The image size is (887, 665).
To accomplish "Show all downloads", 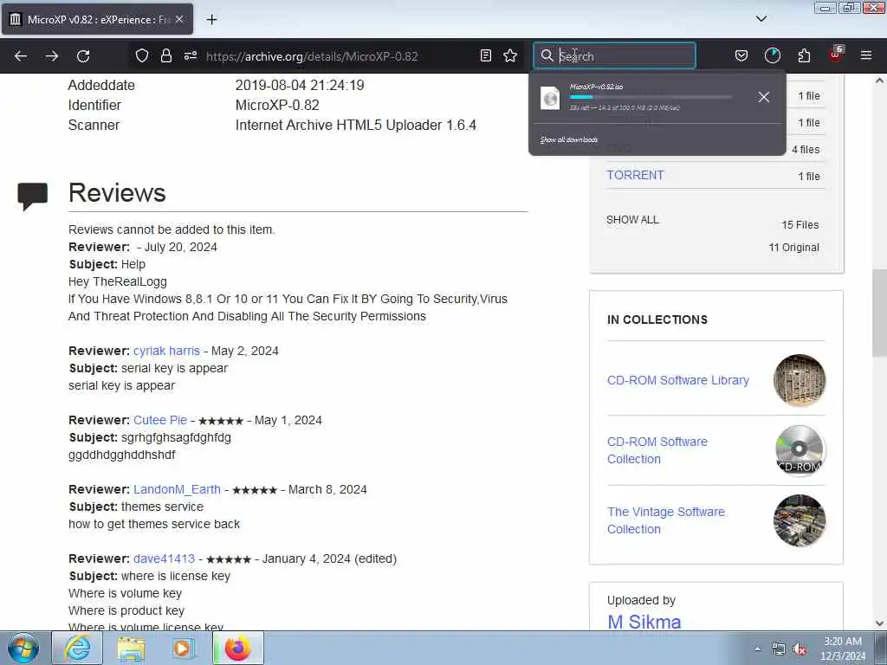I will [x=569, y=139].
